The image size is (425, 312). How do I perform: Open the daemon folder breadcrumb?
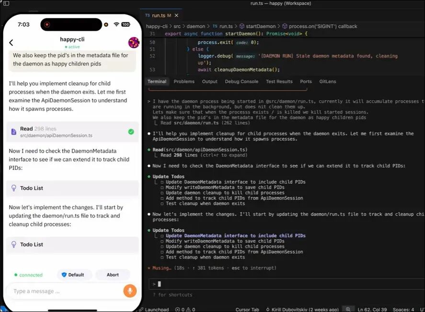(x=195, y=26)
